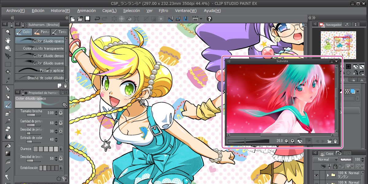Click zoom in magnifier in Subvista
This screenshot has height=184, width=368.
[293, 141]
